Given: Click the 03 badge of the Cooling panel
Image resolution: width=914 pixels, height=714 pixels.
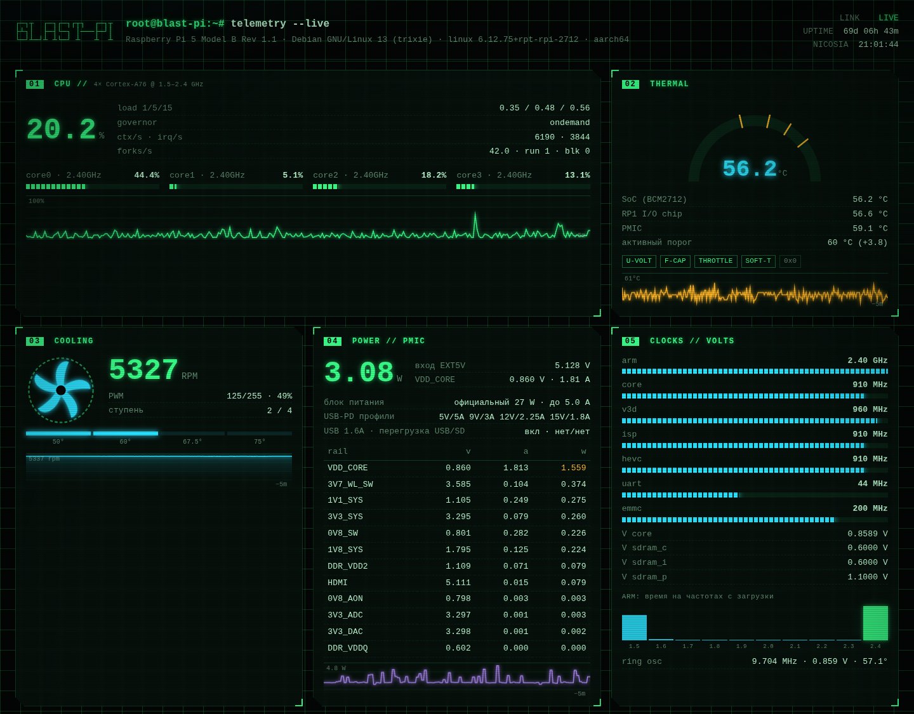Looking at the screenshot, I should point(35,341).
